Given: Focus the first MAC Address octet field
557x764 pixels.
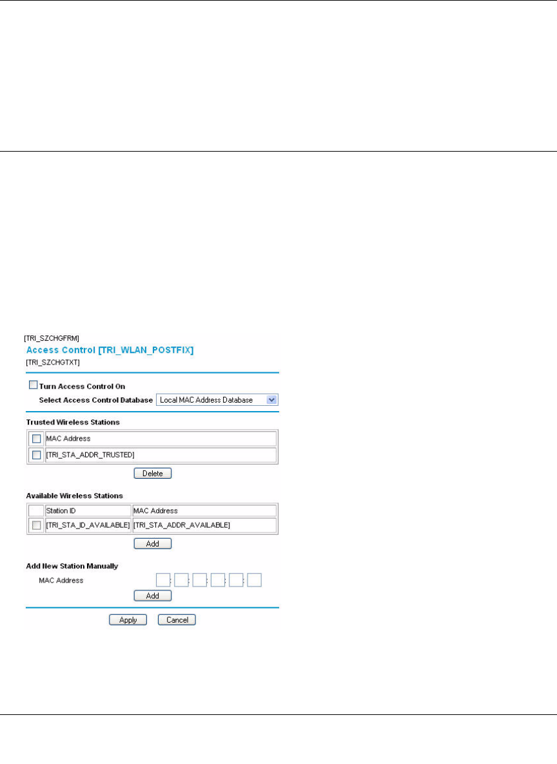Looking at the screenshot, I should pos(163,580).
